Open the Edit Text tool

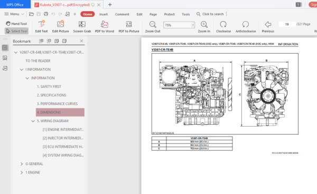click(41, 26)
